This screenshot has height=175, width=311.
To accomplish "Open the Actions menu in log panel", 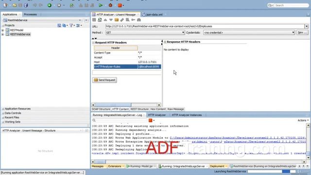I will pyautogui.click(x=303, y=120).
